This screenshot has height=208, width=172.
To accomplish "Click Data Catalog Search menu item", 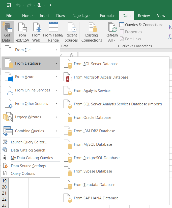I will click(x=31, y=150).
